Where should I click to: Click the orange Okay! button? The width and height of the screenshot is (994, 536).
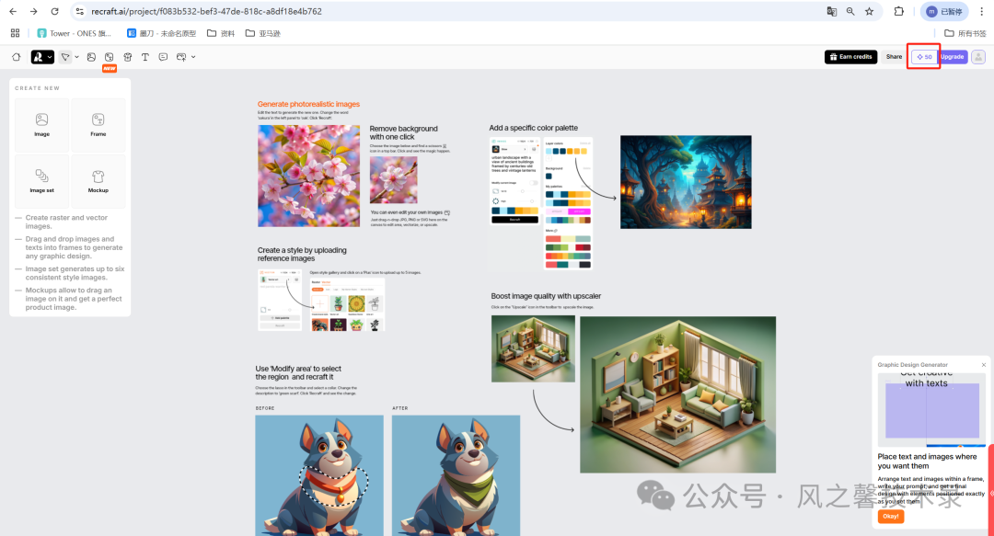(891, 517)
